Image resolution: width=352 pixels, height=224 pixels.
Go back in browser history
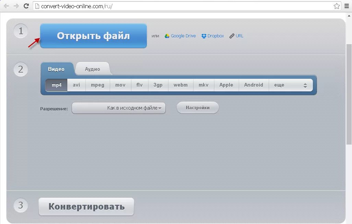point(6,6)
